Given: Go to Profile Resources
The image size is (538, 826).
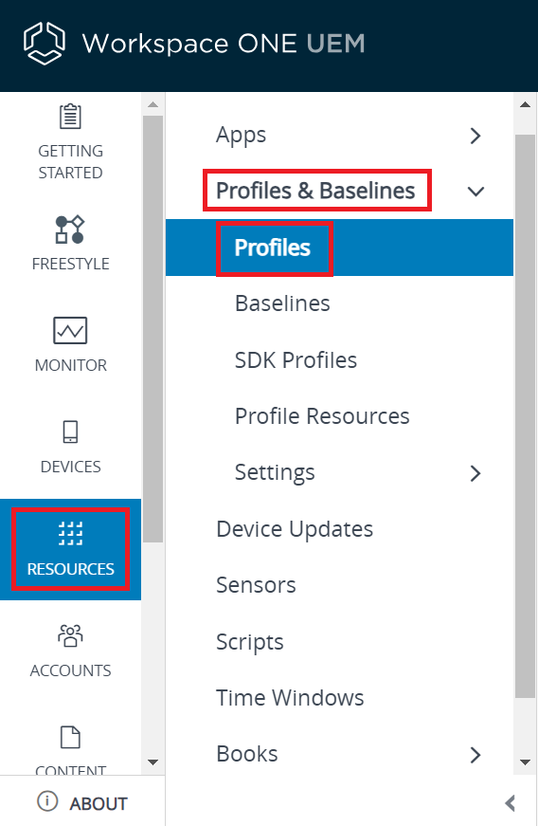Looking at the screenshot, I should (322, 416).
